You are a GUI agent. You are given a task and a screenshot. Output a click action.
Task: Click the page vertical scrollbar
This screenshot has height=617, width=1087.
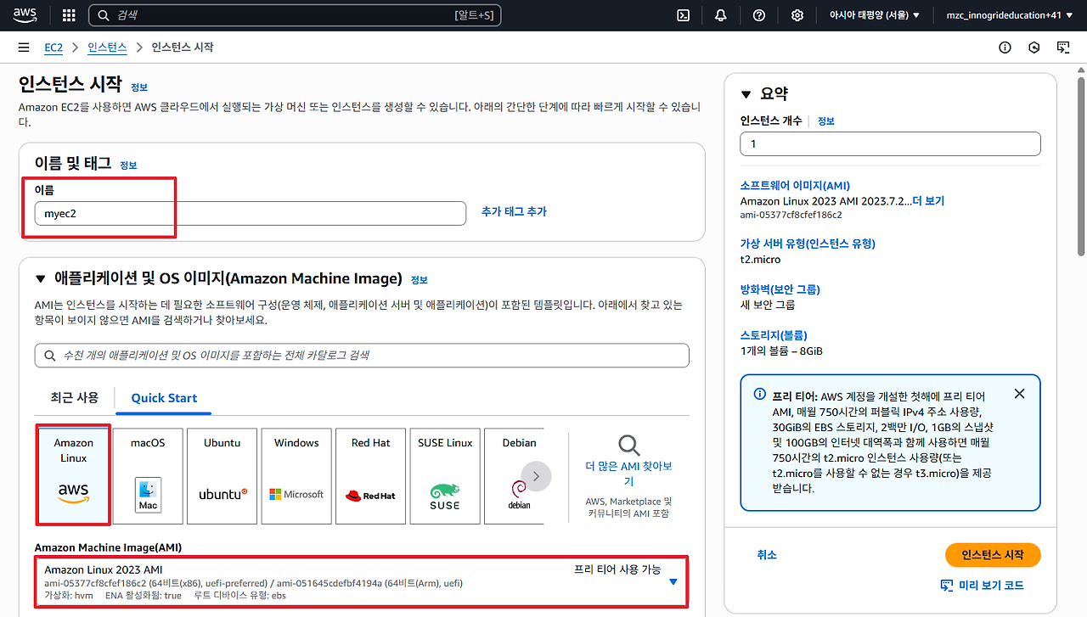1081,165
